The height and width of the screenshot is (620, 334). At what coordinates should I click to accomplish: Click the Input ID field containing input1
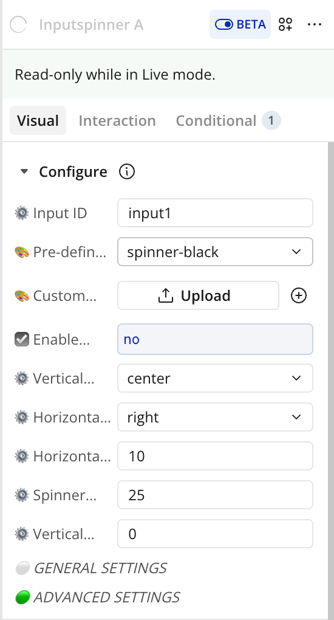tap(215, 213)
